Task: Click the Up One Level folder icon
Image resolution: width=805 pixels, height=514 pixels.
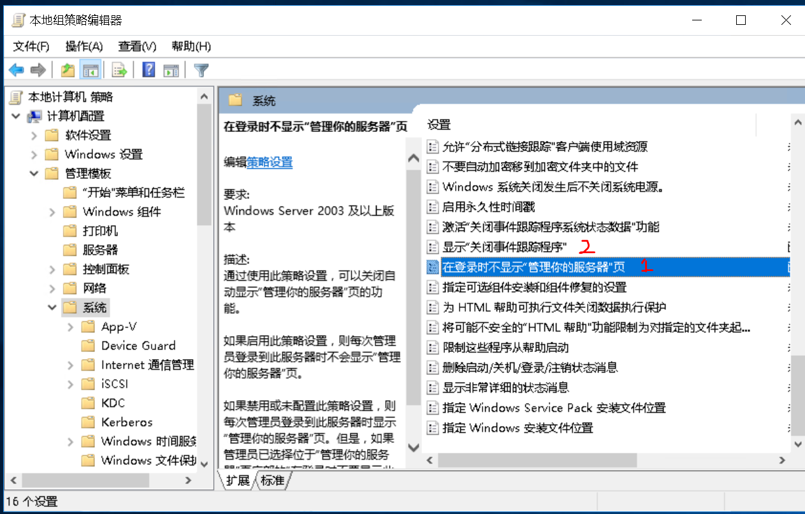Action: (68, 70)
